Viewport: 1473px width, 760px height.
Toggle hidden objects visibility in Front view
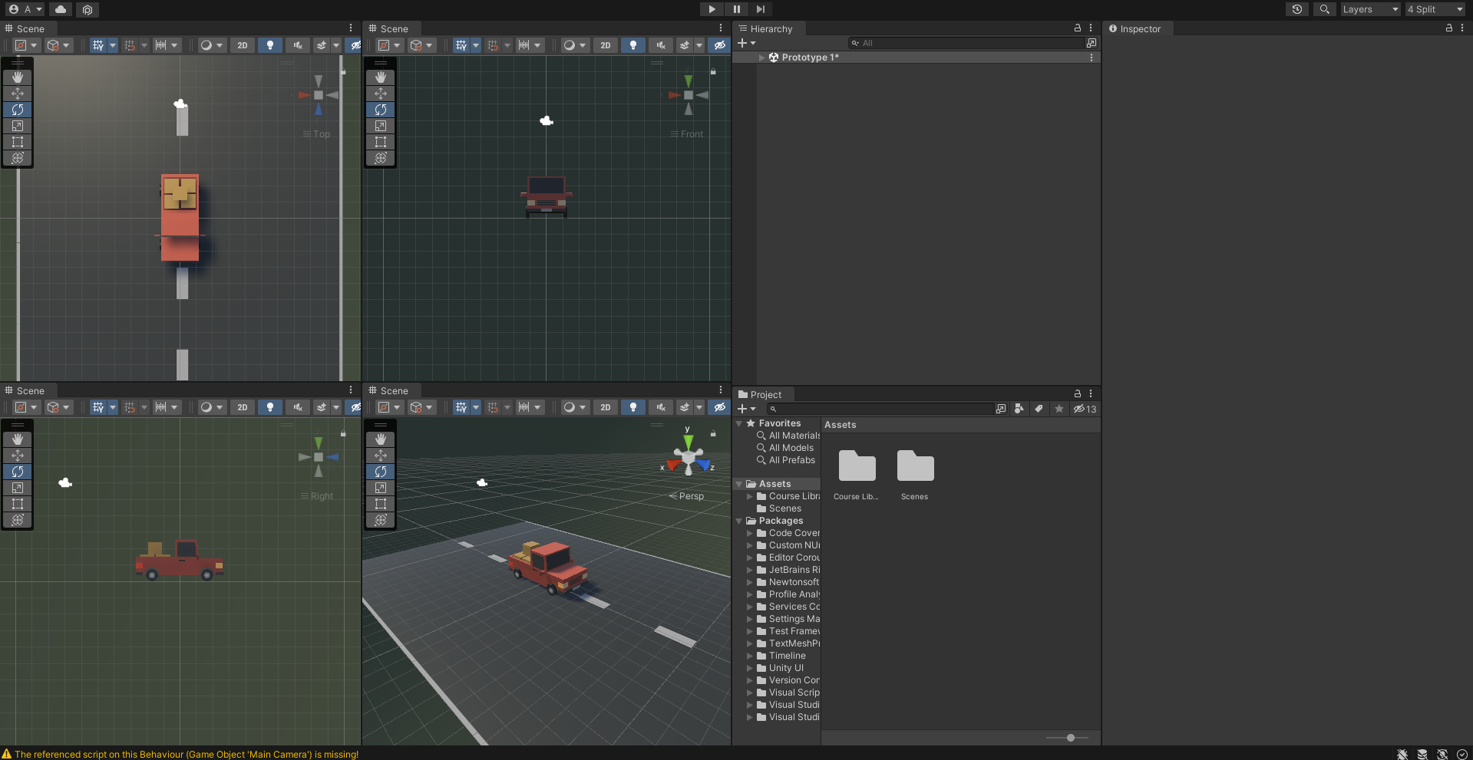click(x=719, y=45)
